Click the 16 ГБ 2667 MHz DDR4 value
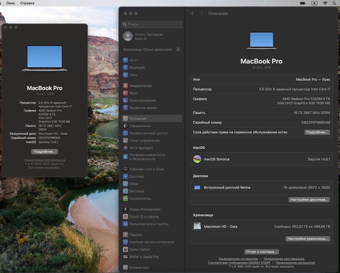 click(x=312, y=113)
